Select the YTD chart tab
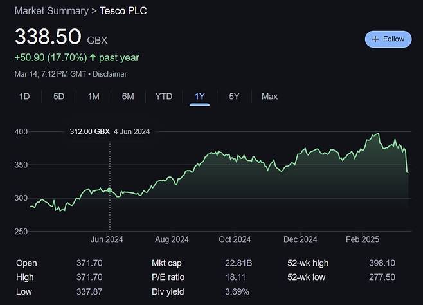The image size is (423, 305). (163, 97)
